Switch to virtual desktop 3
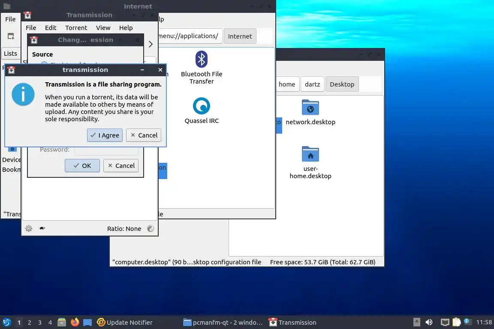This screenshot has width=494, height=329. pos(40,323)
